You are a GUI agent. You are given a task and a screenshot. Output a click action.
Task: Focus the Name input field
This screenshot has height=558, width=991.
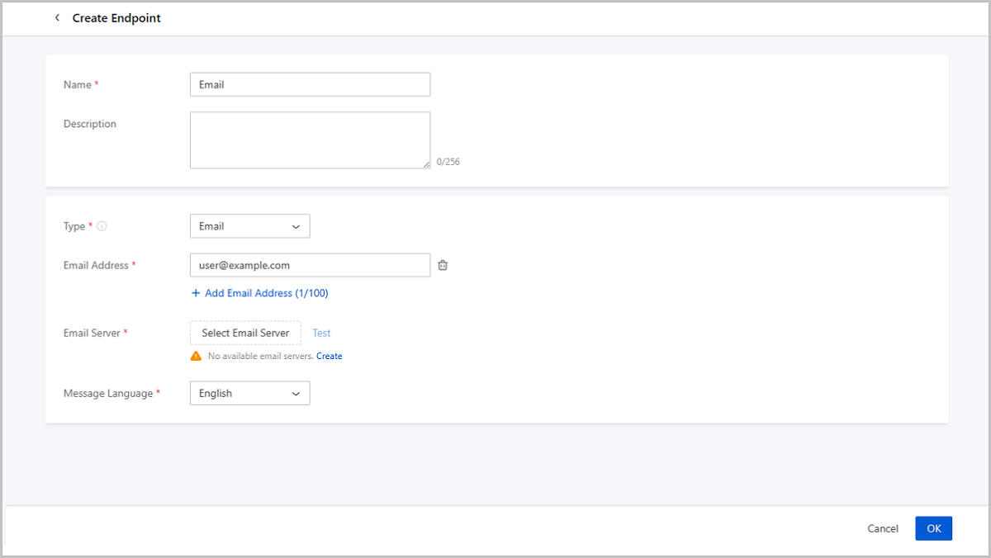pos(310,84)
